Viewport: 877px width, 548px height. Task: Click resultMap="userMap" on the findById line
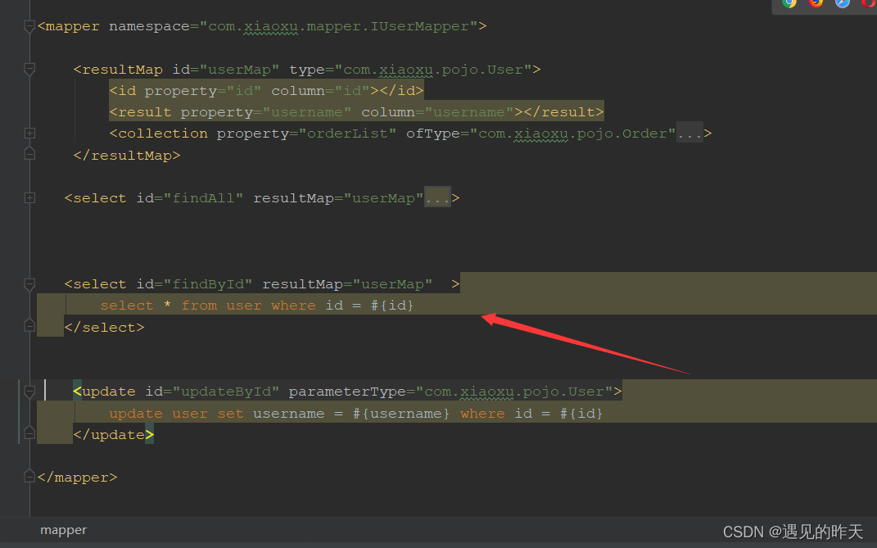click(347, 284)
